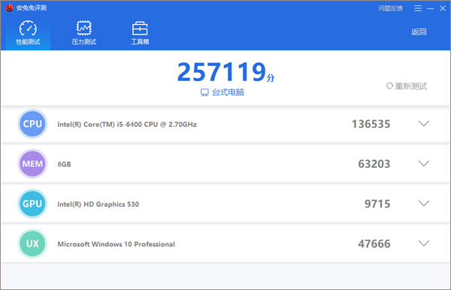Minimize the AnTuTu window
Viewport: 451px width, 290px height.
pos(430,8)
